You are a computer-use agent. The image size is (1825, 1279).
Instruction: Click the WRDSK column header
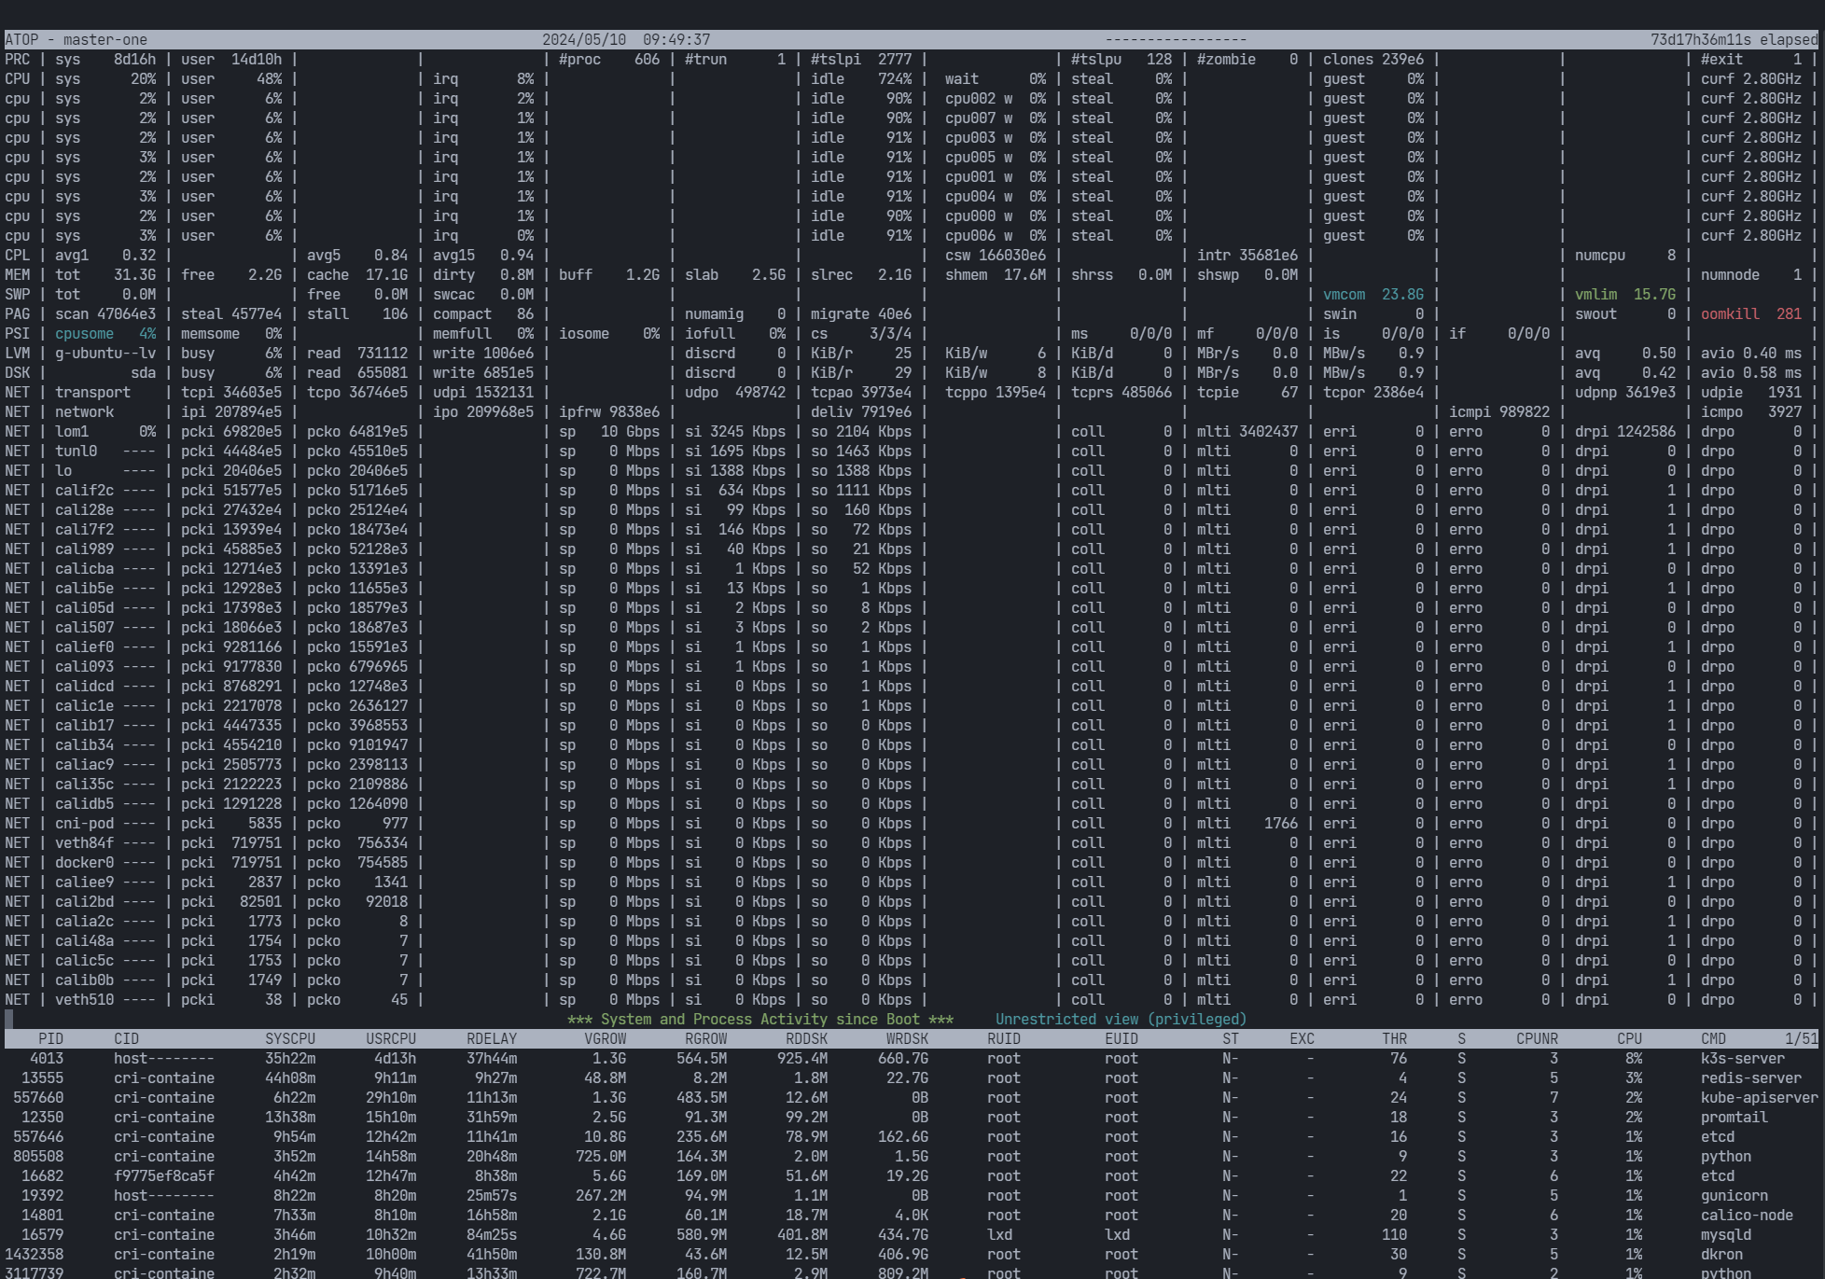click(907, 1038)
